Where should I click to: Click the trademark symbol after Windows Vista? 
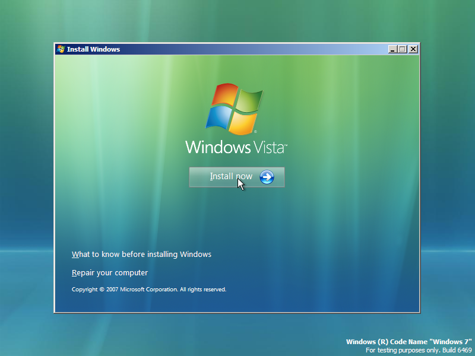click(x=284, y=143)
